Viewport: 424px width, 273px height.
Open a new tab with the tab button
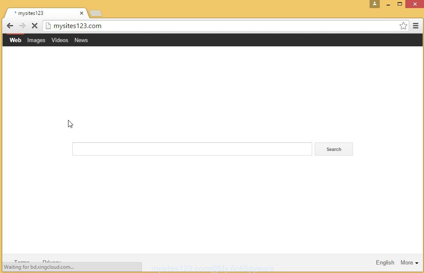click(95, 13)
